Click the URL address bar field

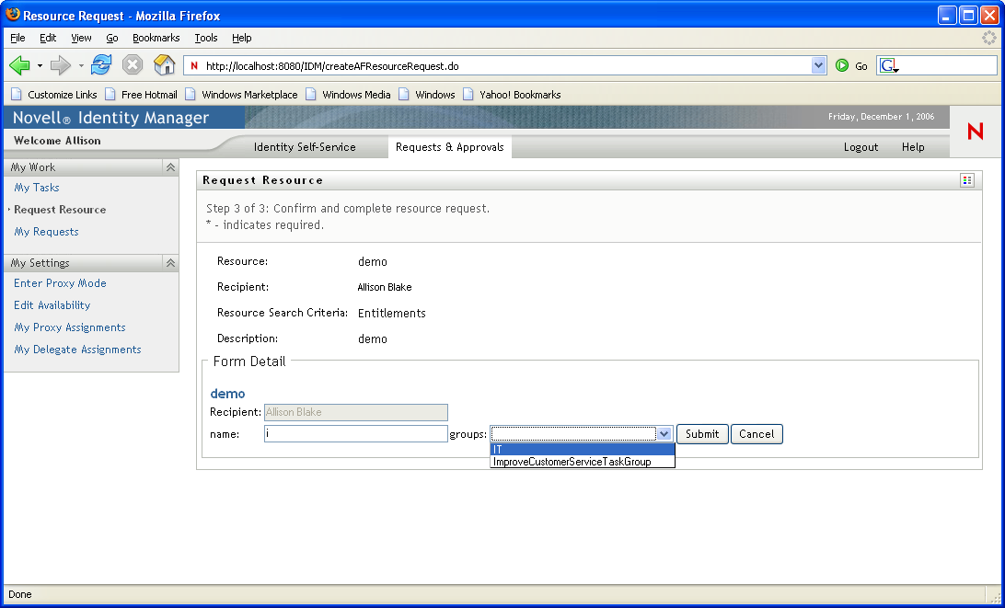pyautogui.click(x=506, y=65)
